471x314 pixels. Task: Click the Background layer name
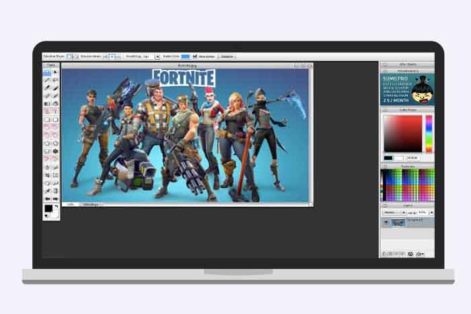pyautogui.click(x=414, y=220)
